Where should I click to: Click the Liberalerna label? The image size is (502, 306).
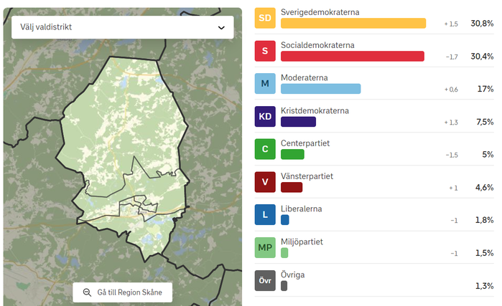click(301, 209)
